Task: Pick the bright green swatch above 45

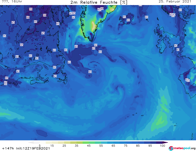Action: [86, 142]
